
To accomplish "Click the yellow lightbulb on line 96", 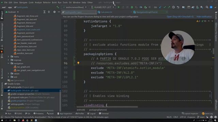I will point(78,63).
